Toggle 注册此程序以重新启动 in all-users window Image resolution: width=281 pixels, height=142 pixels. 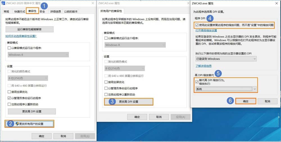point(106,94)
